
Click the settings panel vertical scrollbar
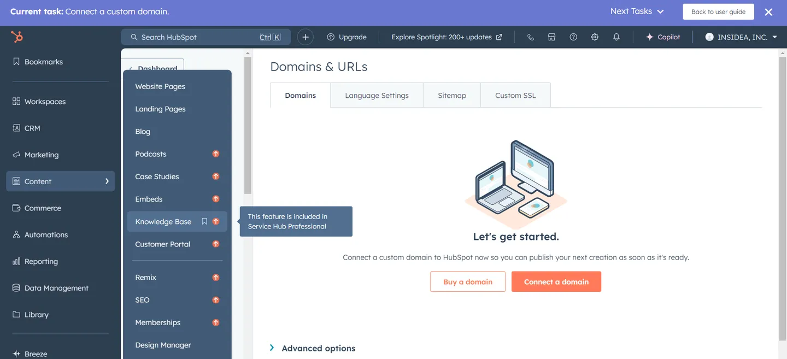point(248,126)
